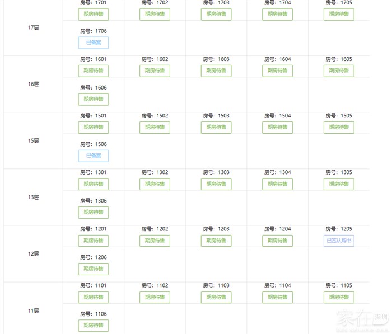Click the 已备案 button for room 1706
Image resolution: width=392 pixels, height=334 pixels.
coord(93,43)
